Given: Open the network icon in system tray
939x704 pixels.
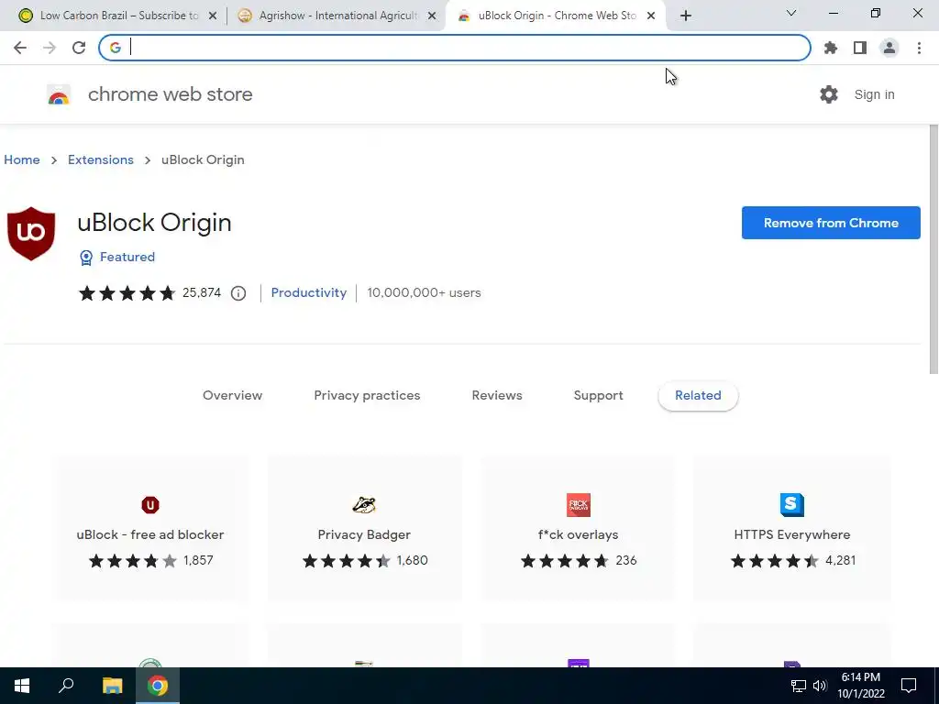Looking at the screenshot, I should click(x=799, y=686).
